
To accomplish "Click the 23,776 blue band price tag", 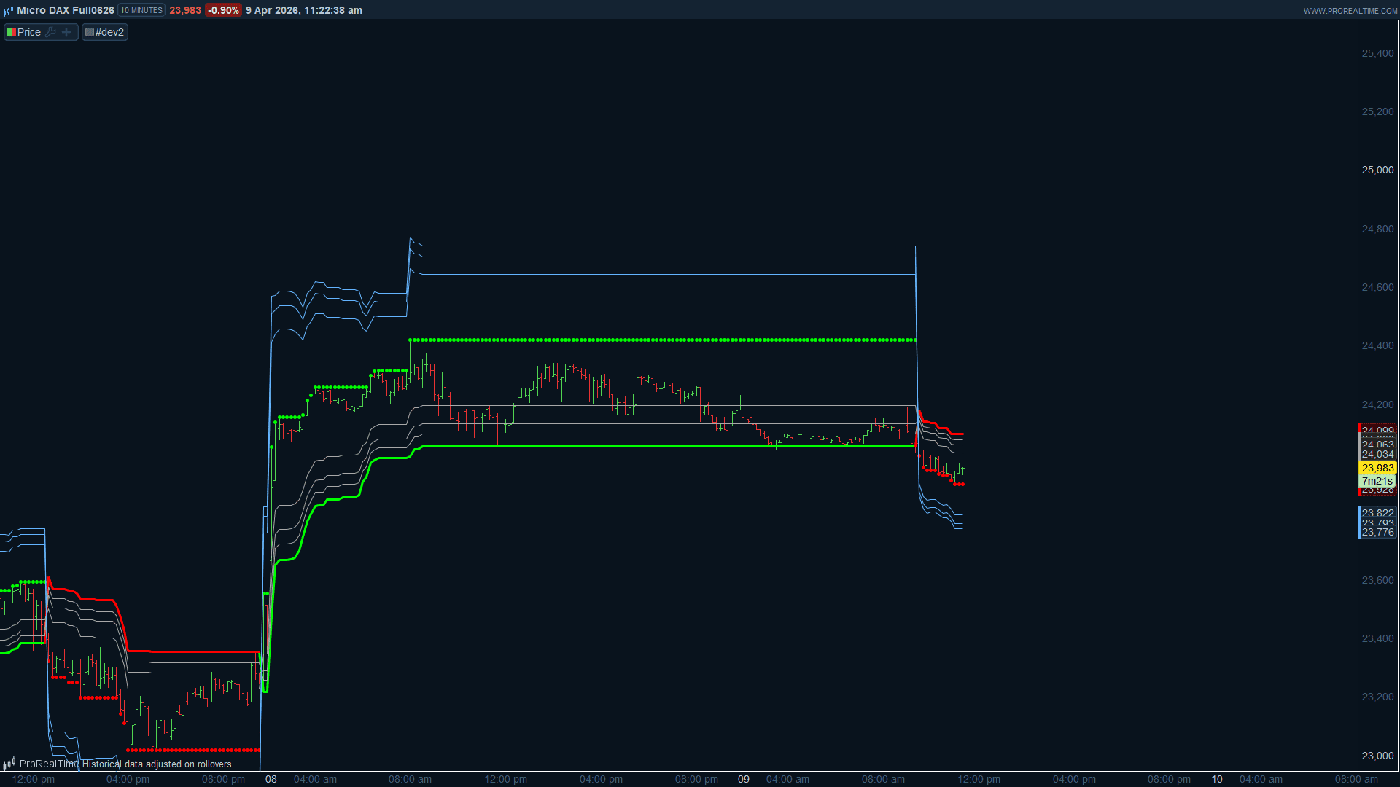I will pyautogui.click(x=1377, y=533).
